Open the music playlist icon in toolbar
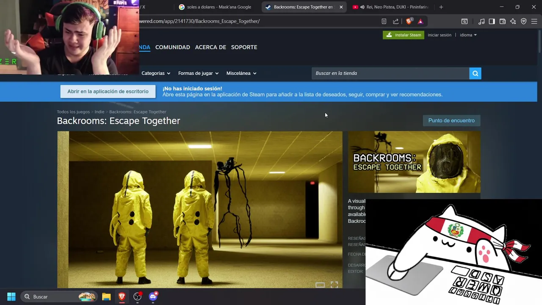Screen dimensions: 542x305 (x=481, y=21)
